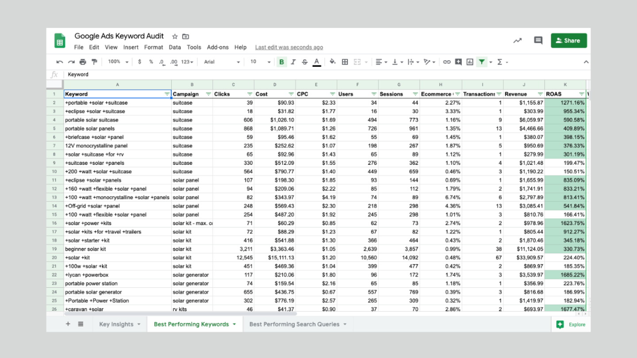Select ROAS cell 1271.16%

tap(565, 103)
